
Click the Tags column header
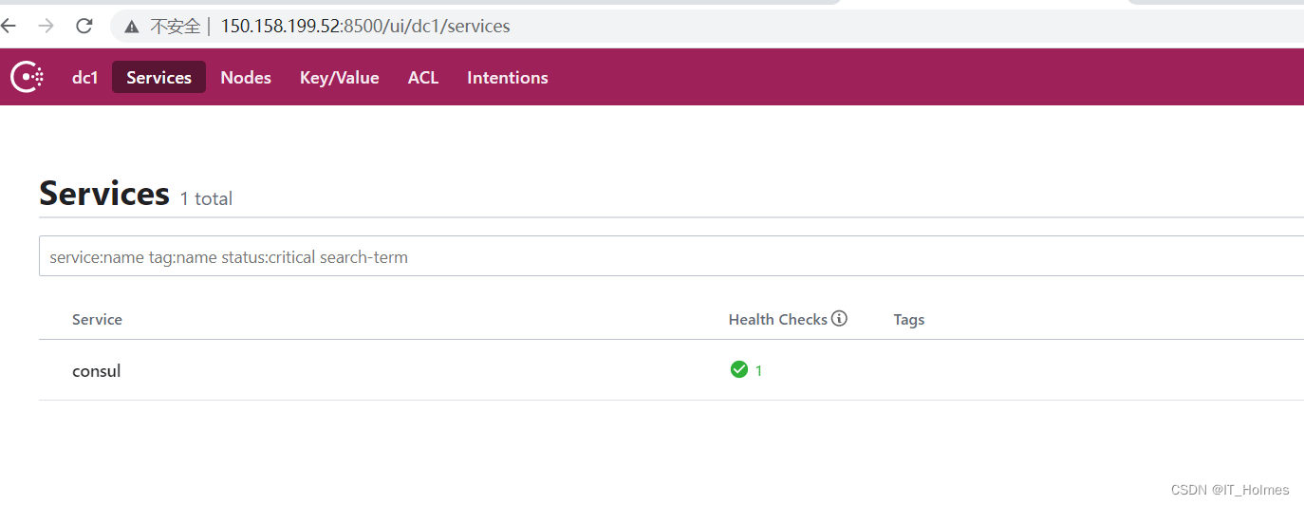908,320
